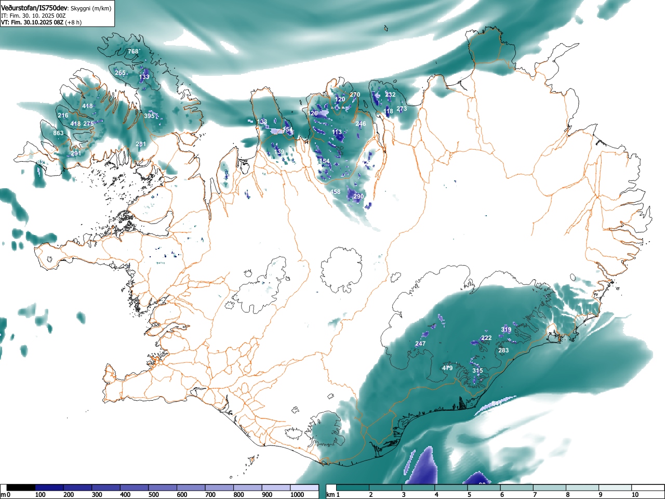The height and width of the screenshot is (499, 665).
Task: Click the title 'Veðurstofan/IS750dev: Skyggni (m/km)'
Action: (x=57, y=9)
